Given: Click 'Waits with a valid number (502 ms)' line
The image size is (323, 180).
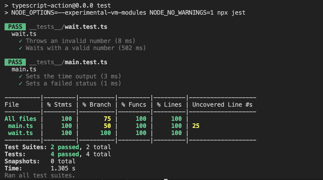Looking at the screenshot, I should click(x=83, y=48).
